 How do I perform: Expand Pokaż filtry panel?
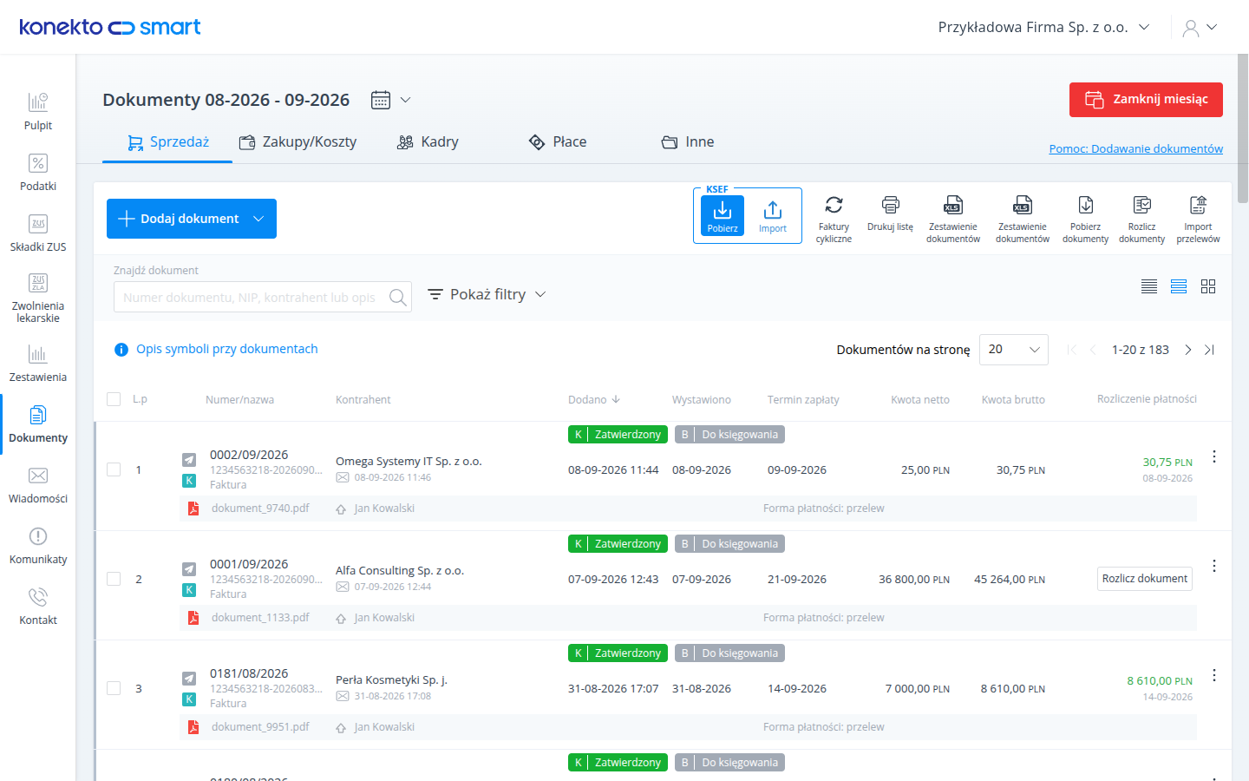coord(487,294)
